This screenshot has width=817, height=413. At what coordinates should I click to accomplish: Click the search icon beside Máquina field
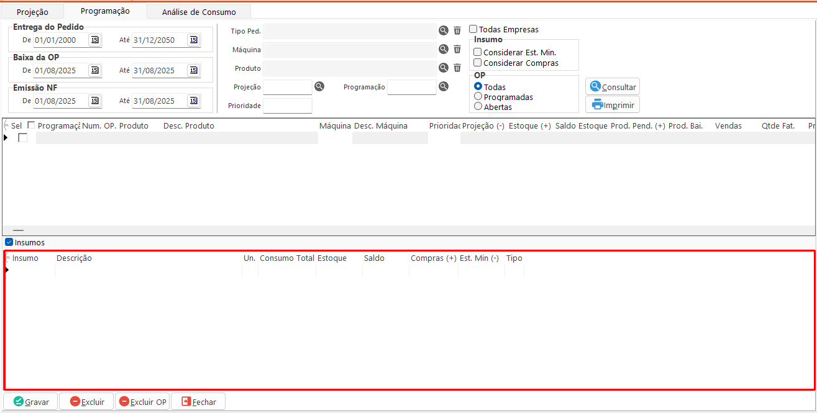point(444,49)
